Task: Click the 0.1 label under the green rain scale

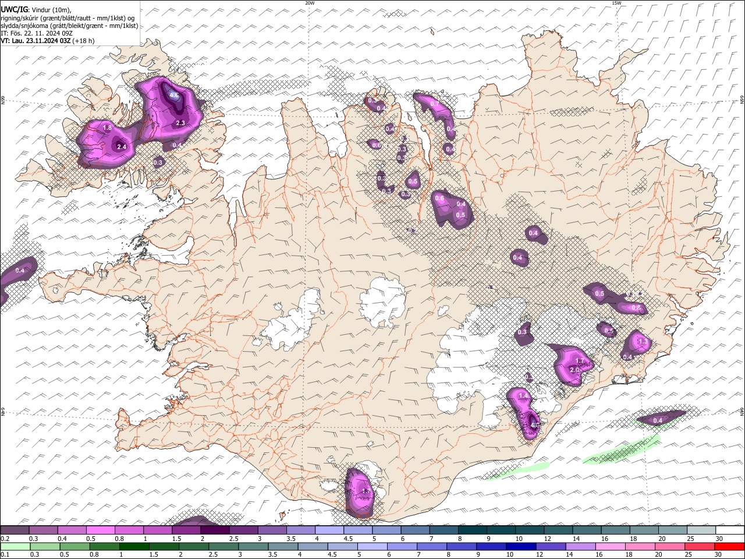Action: point(5,555)
